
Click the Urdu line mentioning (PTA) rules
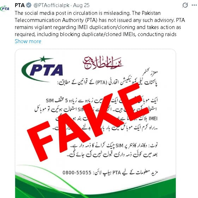[108, 82]
